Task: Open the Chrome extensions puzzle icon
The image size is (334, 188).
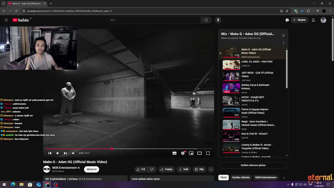Action: tap(308, 11)
